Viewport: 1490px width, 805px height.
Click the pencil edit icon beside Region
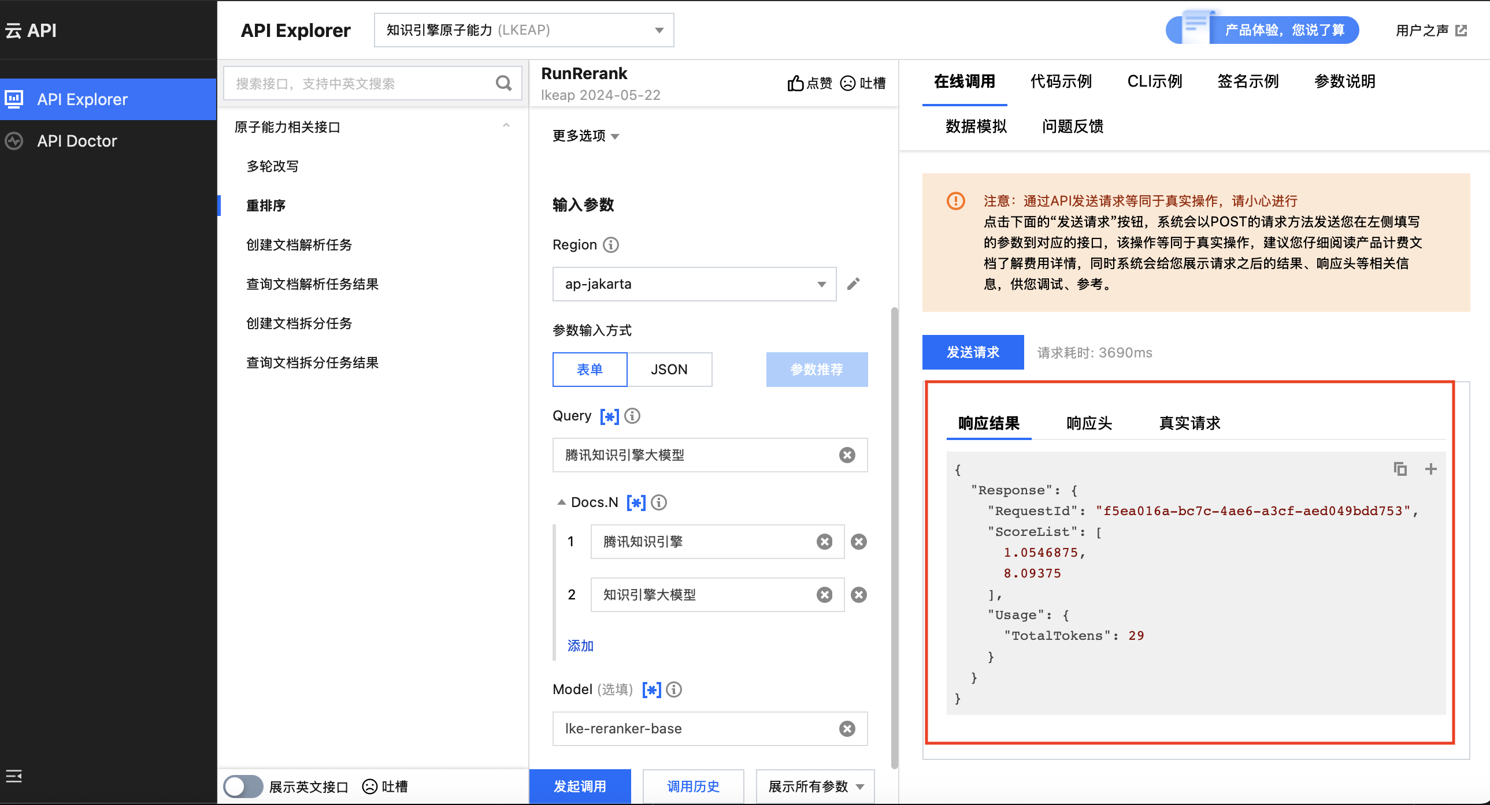(x=853, y=284)
